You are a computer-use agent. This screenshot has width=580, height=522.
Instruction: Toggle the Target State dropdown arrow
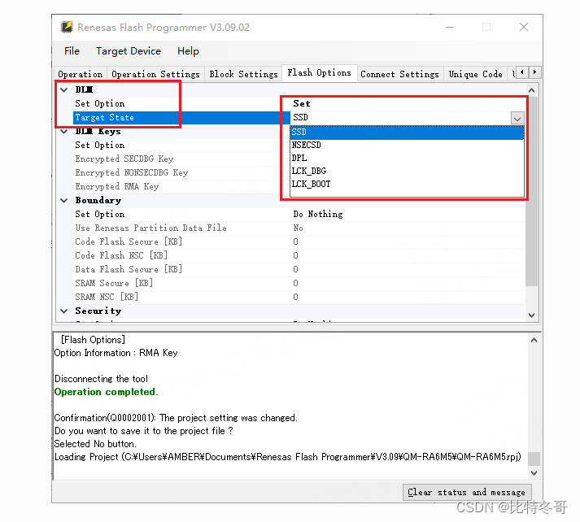point(517,118)
